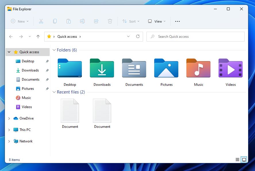Select the Rename icon in the toolbar
This screenshot has width=255, height=171.
tap(82, 21)
